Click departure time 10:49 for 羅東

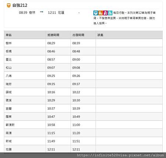tap(76, 117)
